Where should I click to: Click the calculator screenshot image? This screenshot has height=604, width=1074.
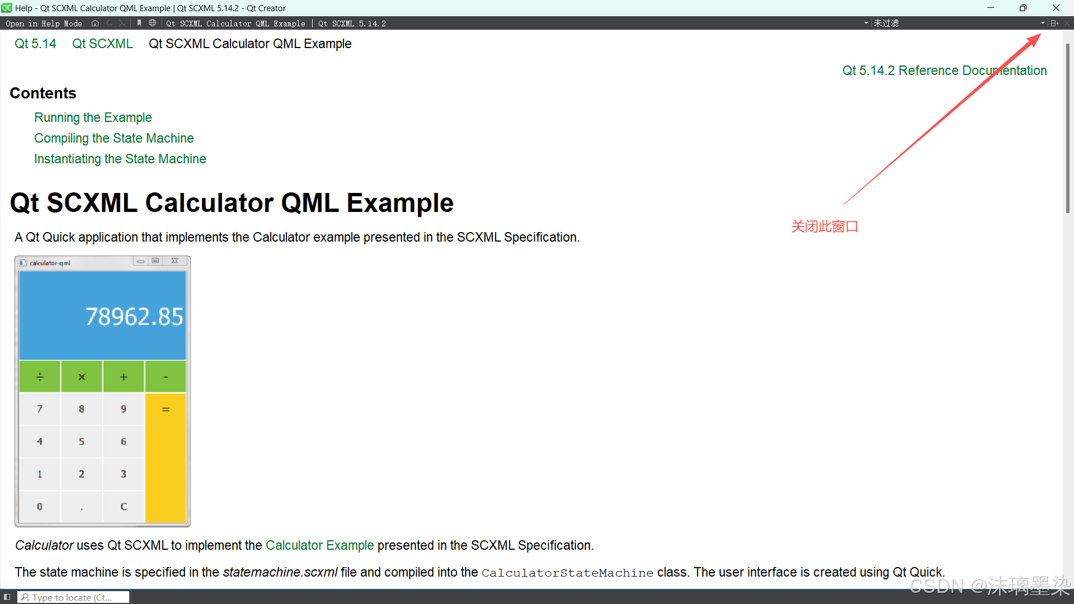(103, 391)
